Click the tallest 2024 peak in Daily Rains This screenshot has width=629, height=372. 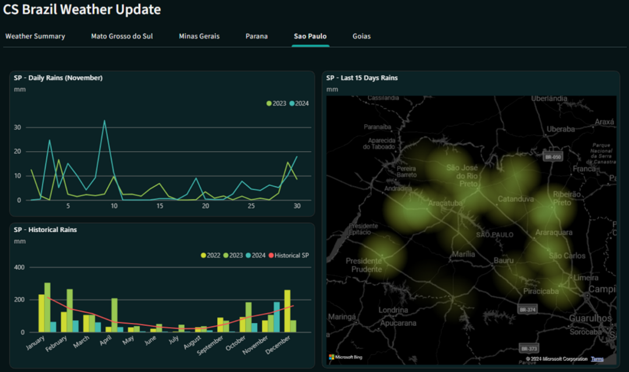tap(104, 121)
